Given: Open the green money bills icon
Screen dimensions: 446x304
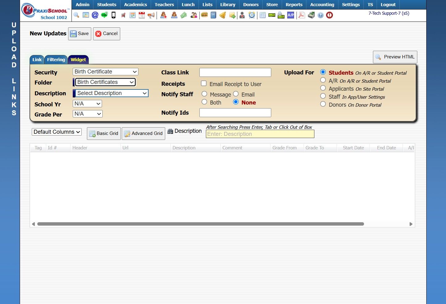Looking at the screenshot, I should [x=184, y=15].
